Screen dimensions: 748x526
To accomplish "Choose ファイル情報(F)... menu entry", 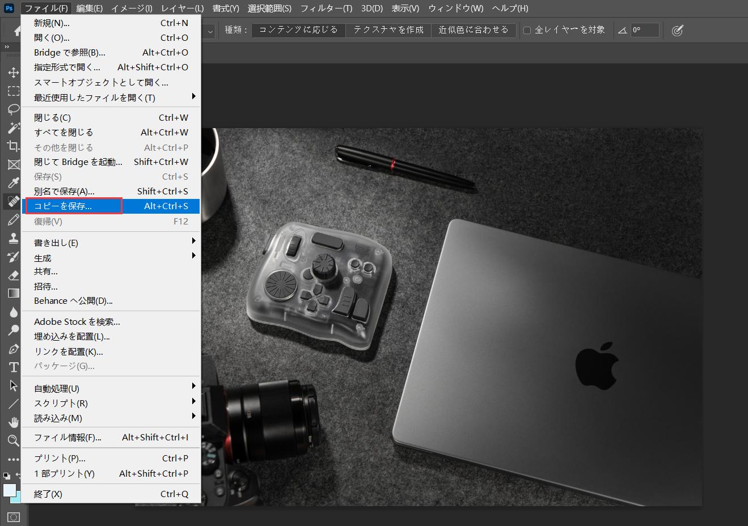I will click(x=111, y=438).
